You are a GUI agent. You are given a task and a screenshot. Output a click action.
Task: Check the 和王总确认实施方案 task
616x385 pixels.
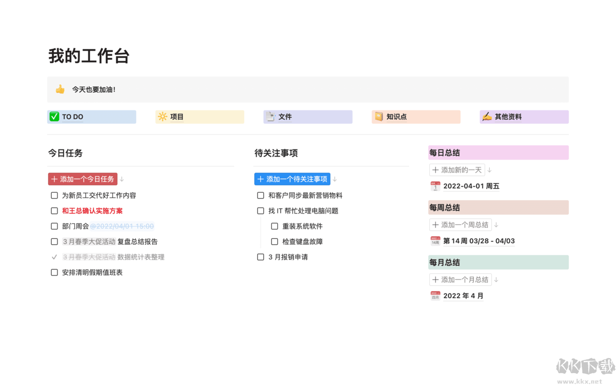[54, 211]
